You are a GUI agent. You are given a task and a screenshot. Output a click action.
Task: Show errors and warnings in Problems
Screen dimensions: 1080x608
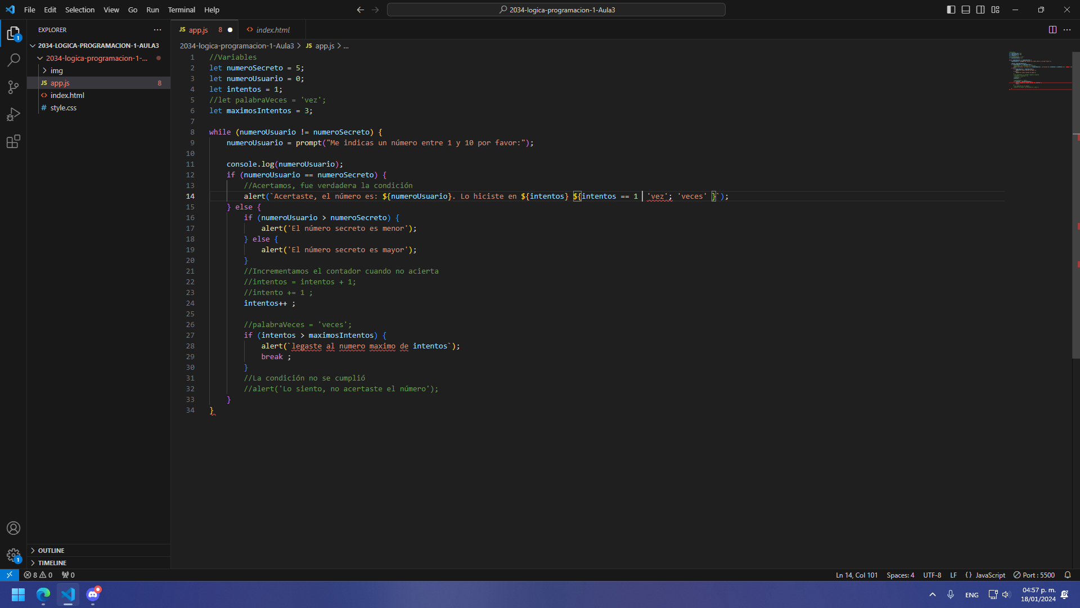38,575
